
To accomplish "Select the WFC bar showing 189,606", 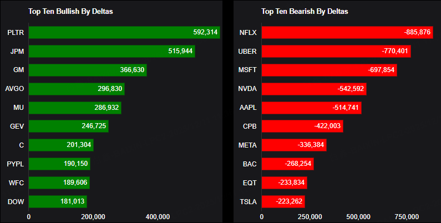I will pyautogui.click(x=59, y=183).
